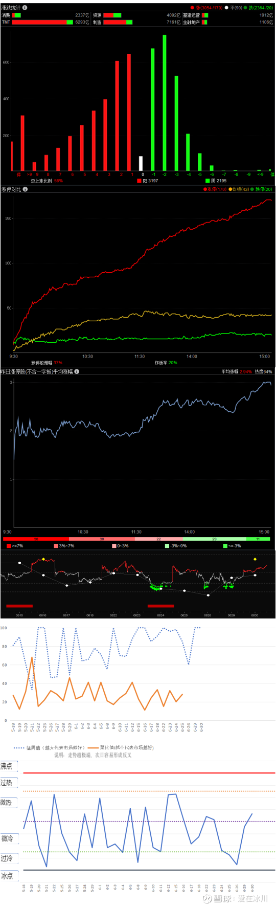Select the white 0 bar in histogram
The height and width of the screenshot is (907, 276).
141,164
